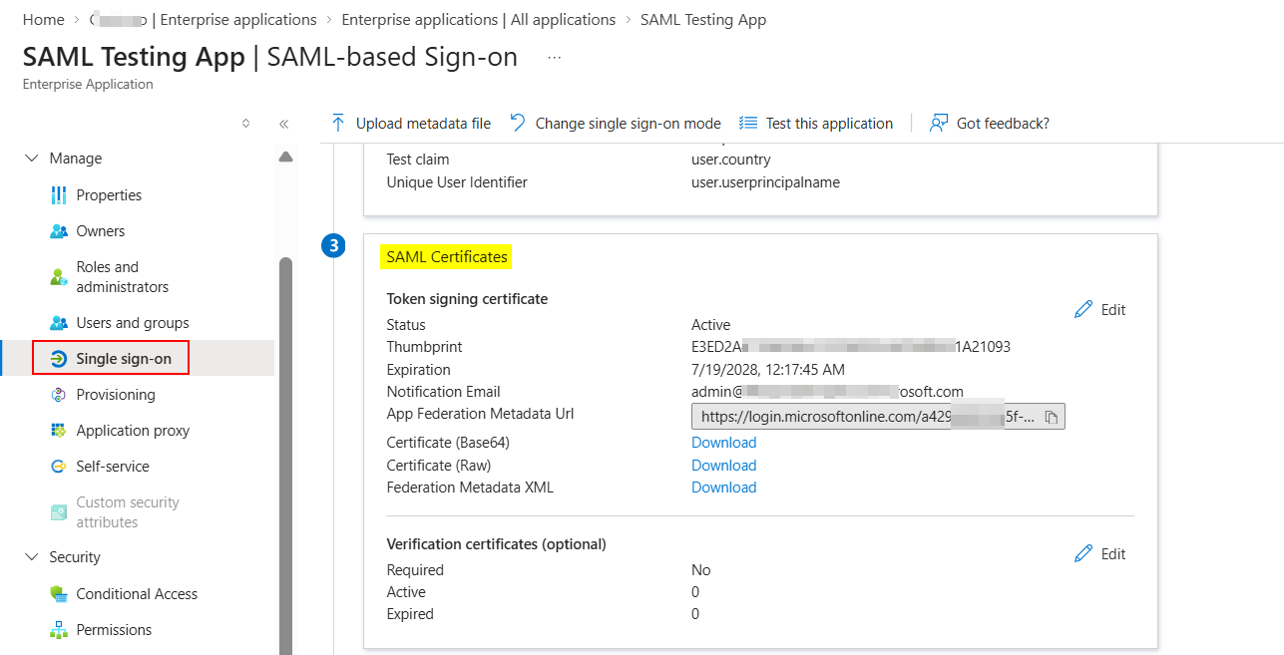Click Change single sign-on mode button
Screen dimensions: 1284x655
615,124
